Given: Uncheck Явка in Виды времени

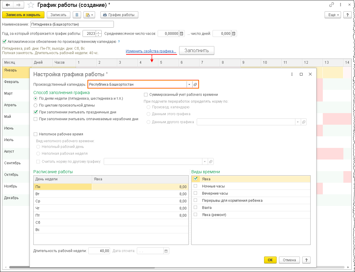Looking at the screenshot, I should (196, 179).
